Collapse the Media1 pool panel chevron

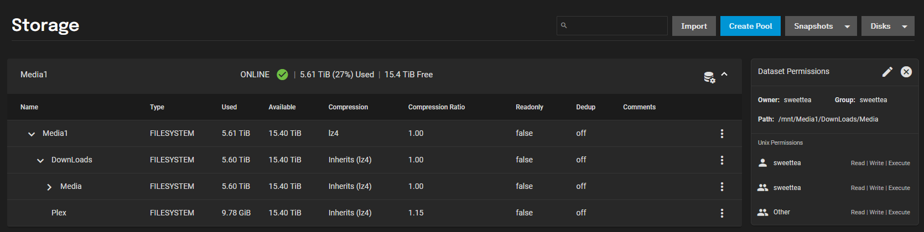click(724, 75)
